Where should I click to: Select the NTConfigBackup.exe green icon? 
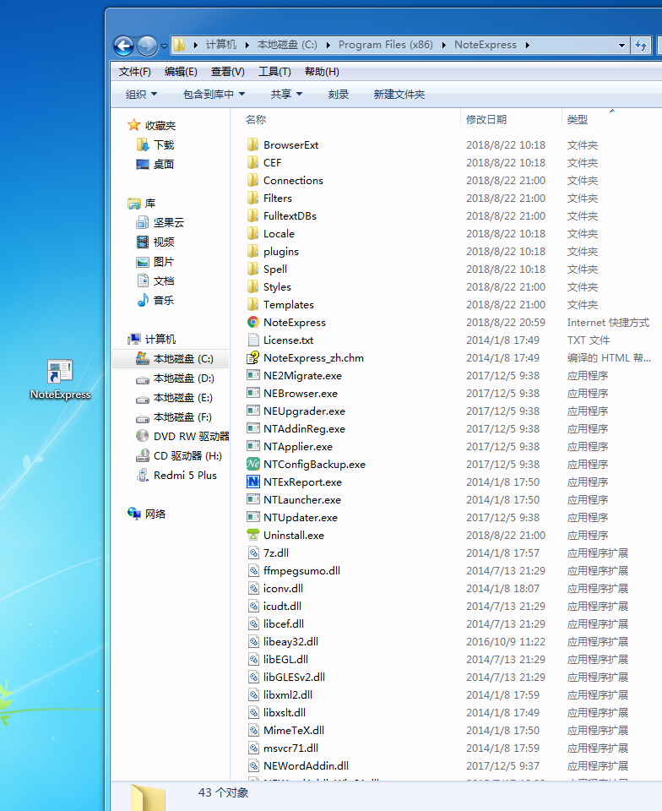pyautogui.click(x=252, y=464)
